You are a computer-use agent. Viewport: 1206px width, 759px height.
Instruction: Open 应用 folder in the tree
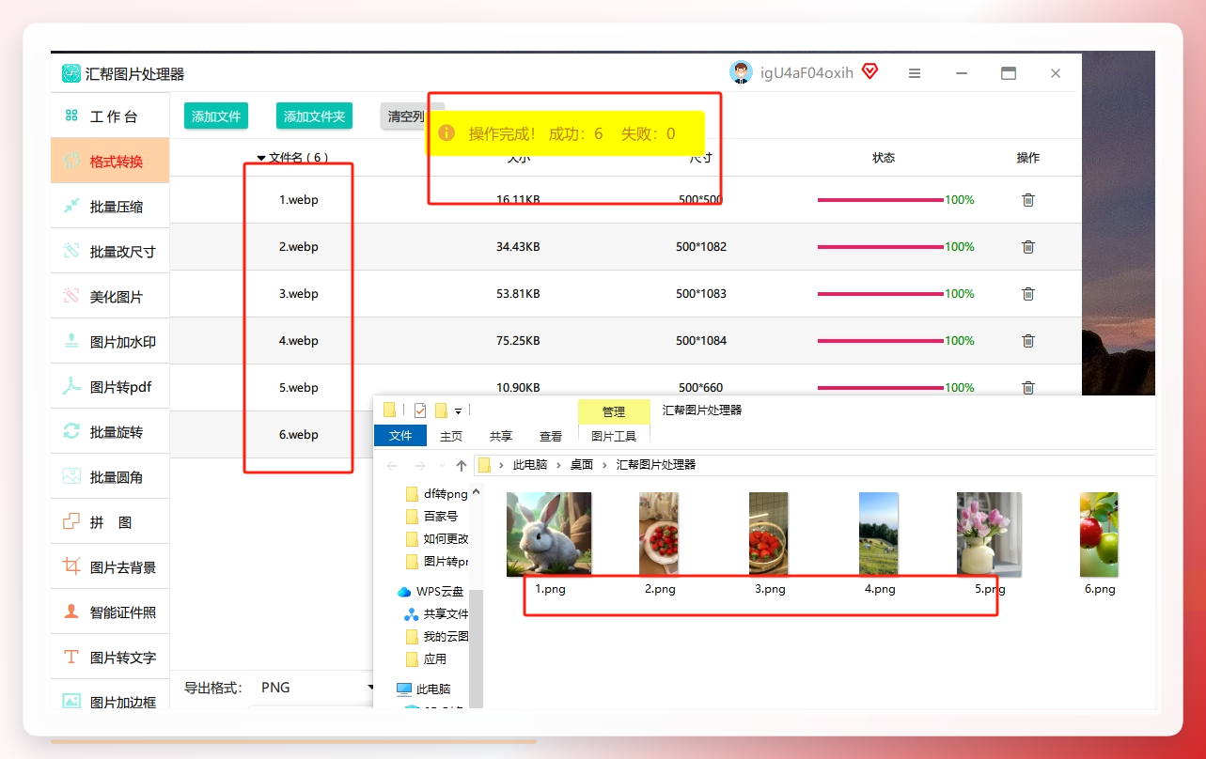coord(427,659)
